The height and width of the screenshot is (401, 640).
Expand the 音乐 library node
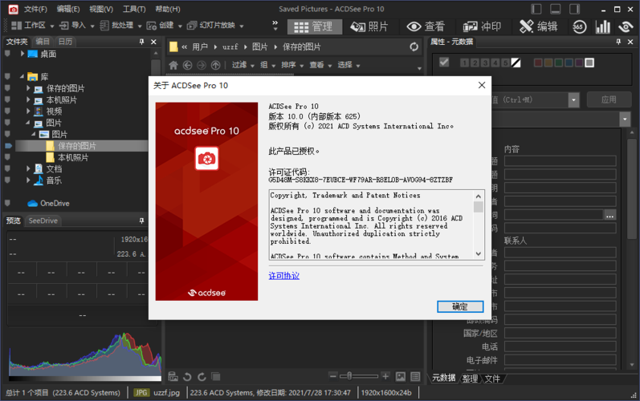[28, 180]
